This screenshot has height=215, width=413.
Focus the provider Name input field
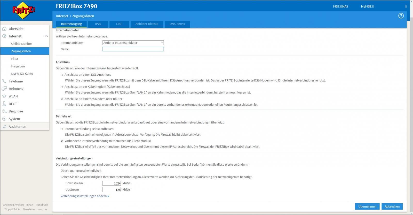point(133,49)
